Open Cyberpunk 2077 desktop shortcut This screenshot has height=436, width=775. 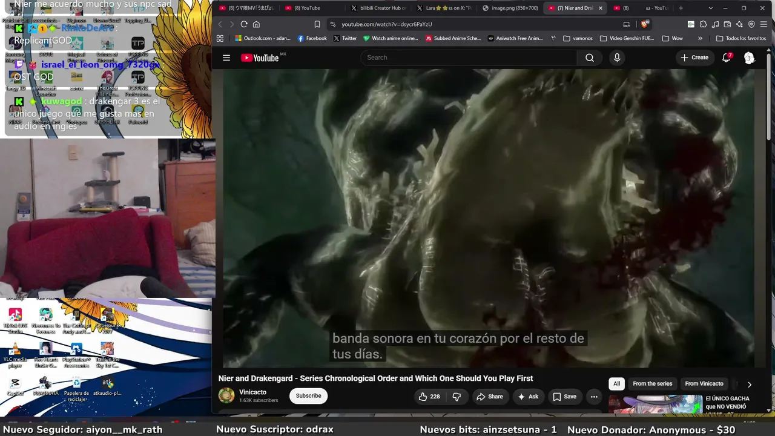[107, 319]
